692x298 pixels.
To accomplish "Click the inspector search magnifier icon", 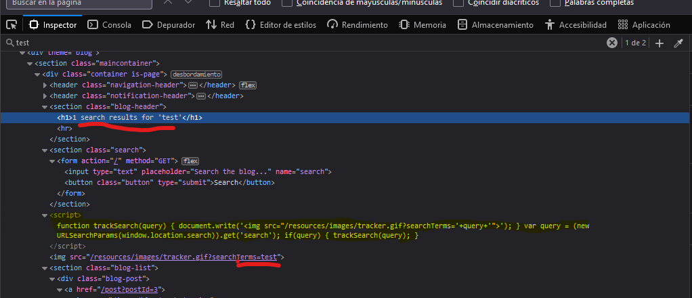I will 9,43.
